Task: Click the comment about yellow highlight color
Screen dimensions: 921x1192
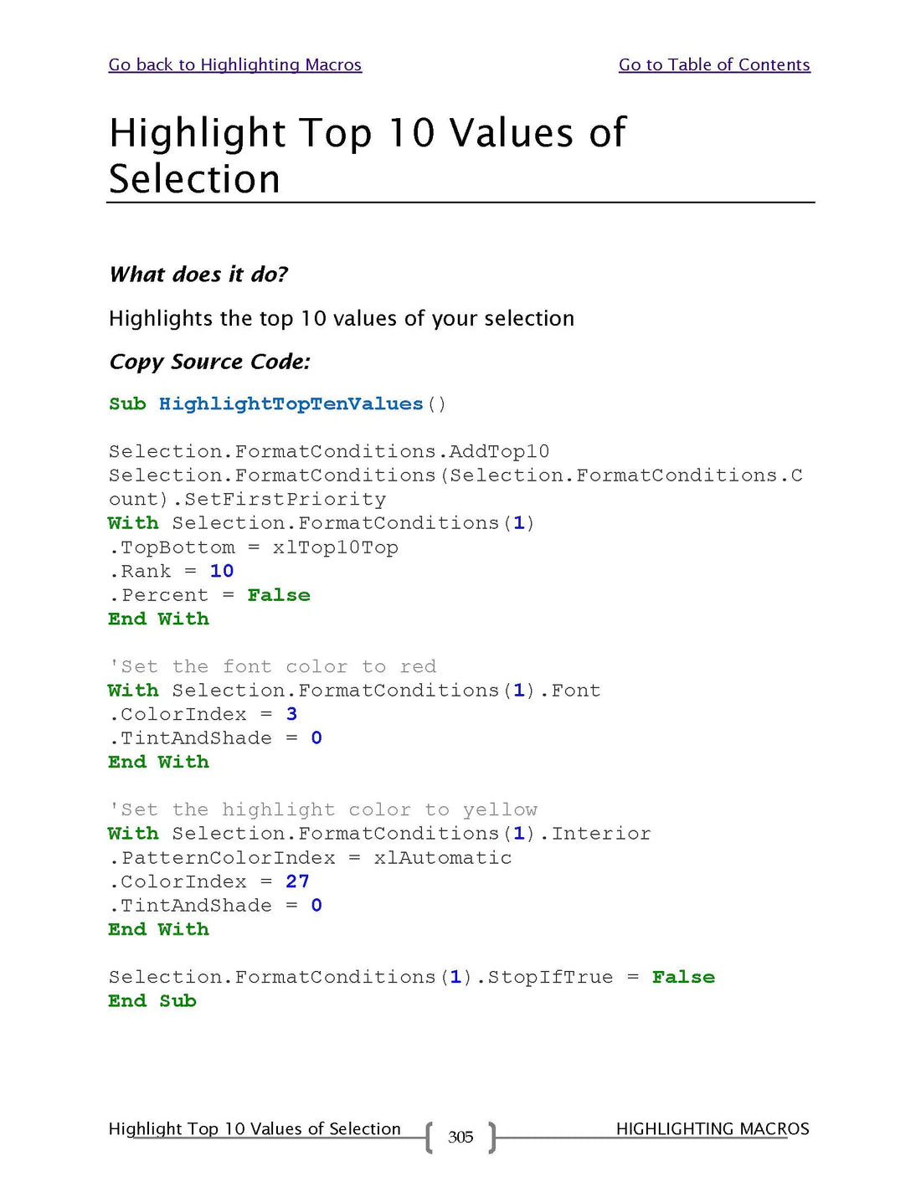Action: pyautogui.click(x=322, y=810)
